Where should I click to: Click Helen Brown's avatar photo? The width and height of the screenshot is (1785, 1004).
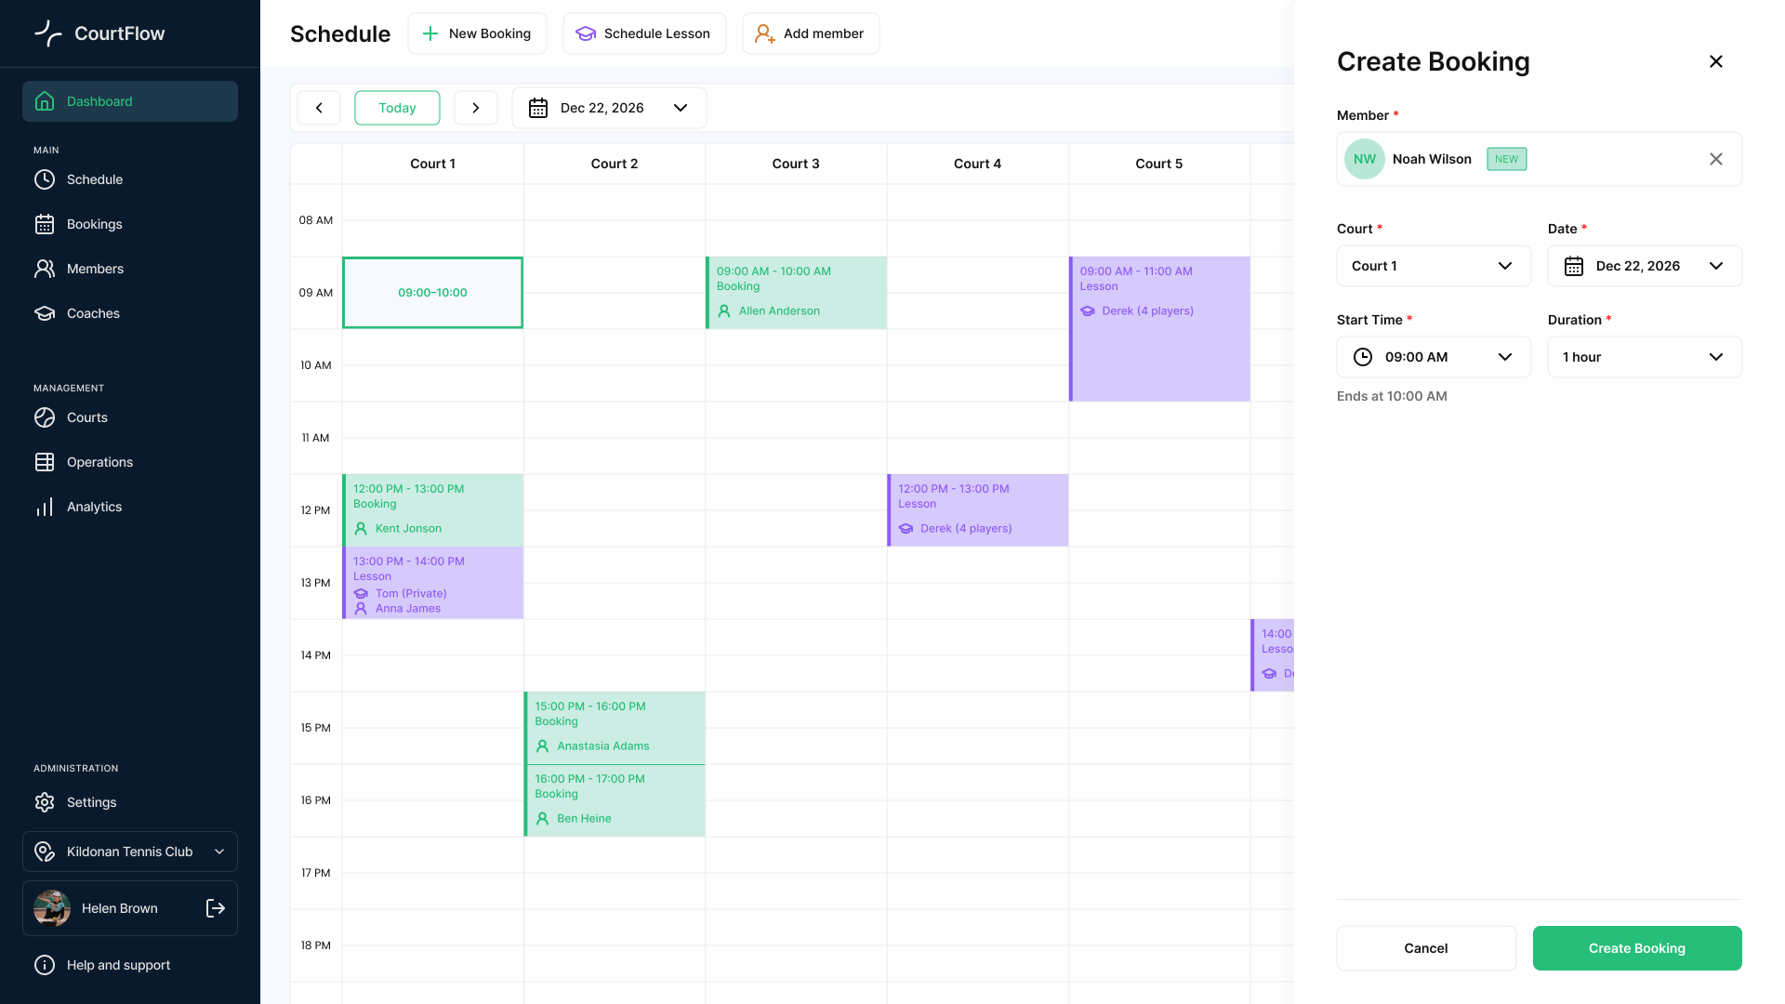[52, 908]
